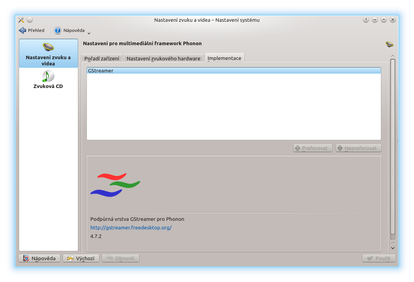414x282 pixels.
Task: Open the Zvuková CD module
Action: [48, 79]
